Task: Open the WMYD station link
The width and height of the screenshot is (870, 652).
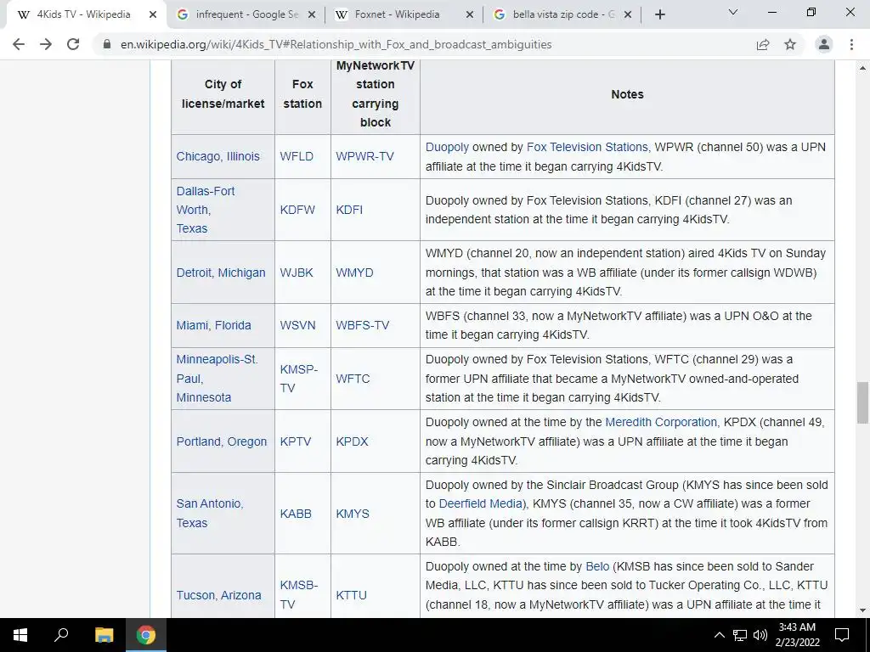Action: click(354, 273)
